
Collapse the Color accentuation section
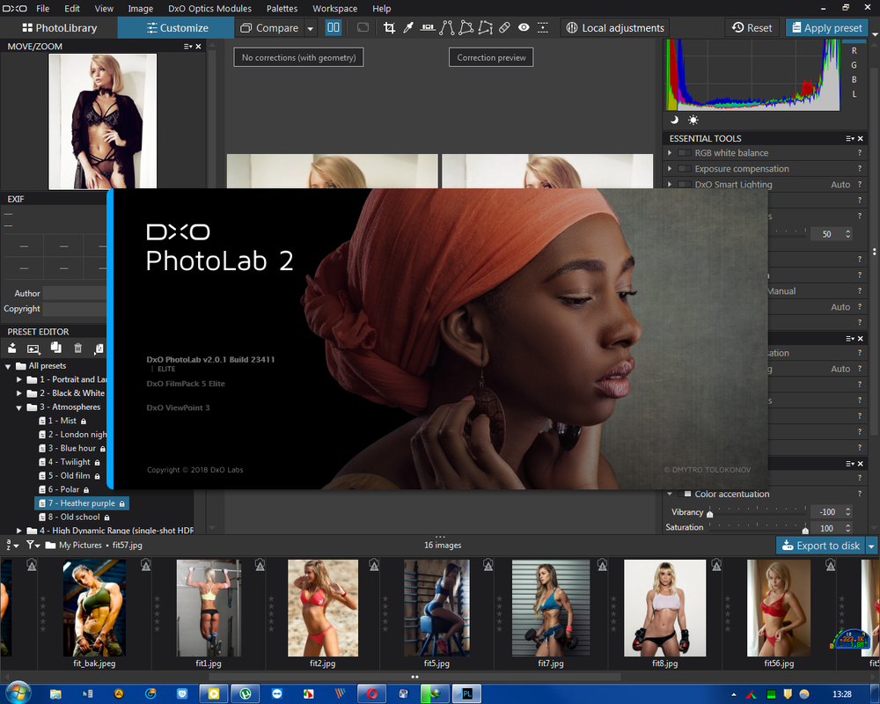pos(670,494)
